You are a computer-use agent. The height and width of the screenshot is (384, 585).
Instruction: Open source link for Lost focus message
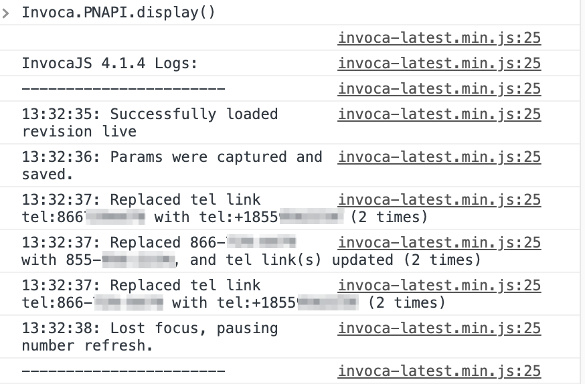pos(439,328)
